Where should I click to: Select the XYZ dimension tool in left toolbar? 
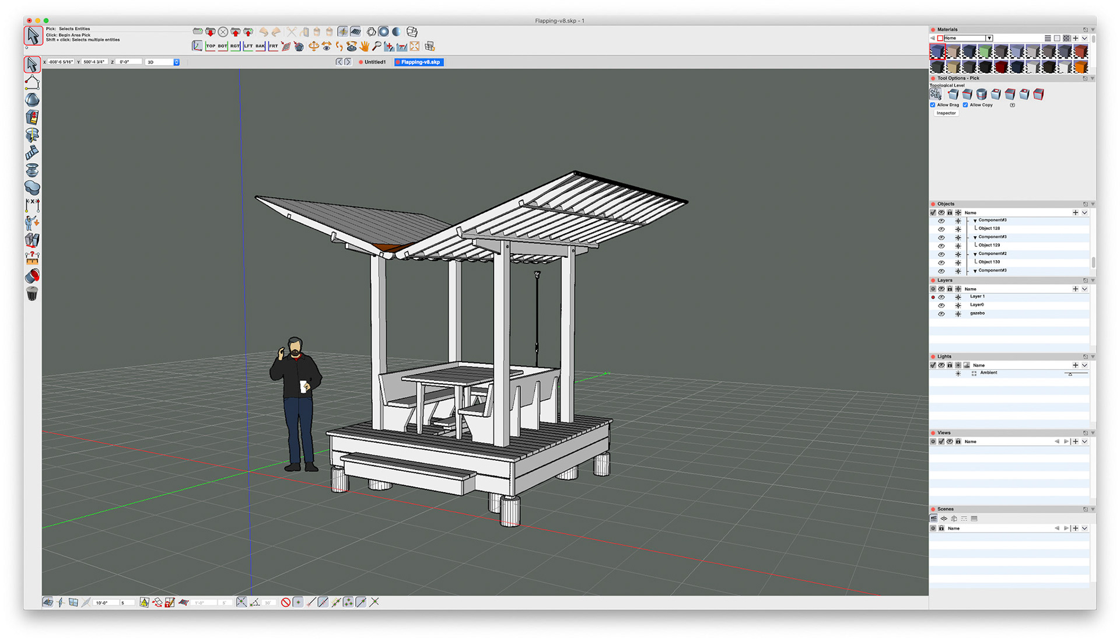pyautogui.click(x=32, y=205)
